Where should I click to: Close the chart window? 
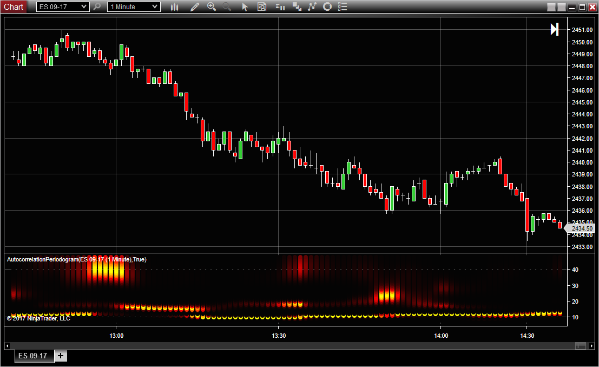point(592,7)
